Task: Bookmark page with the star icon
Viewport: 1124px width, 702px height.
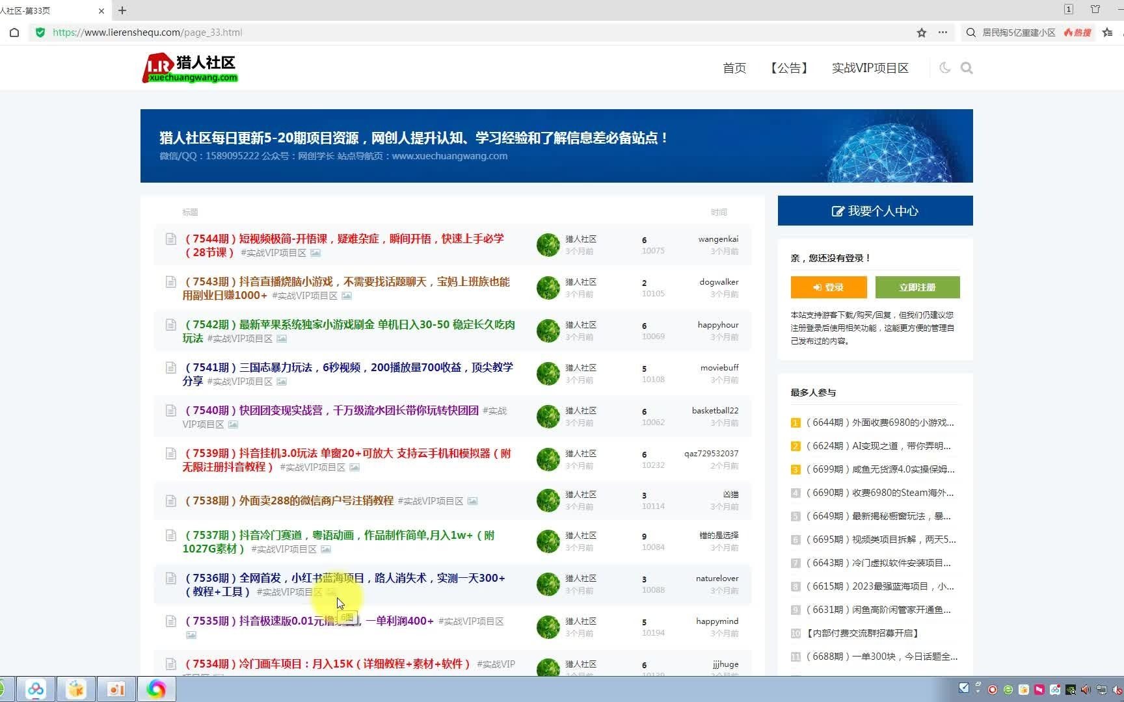Action: pos(921,32)
